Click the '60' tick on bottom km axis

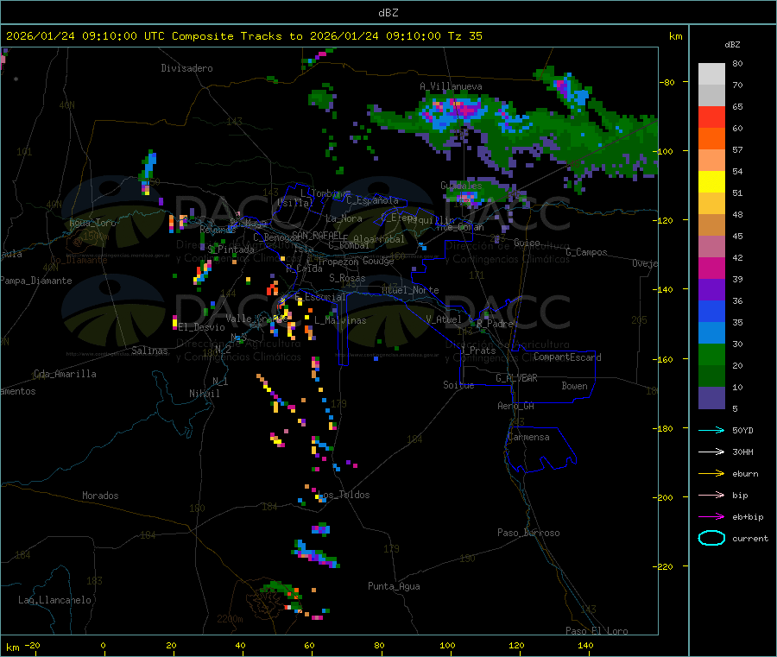pyautogui.click(x=309, y=645)
